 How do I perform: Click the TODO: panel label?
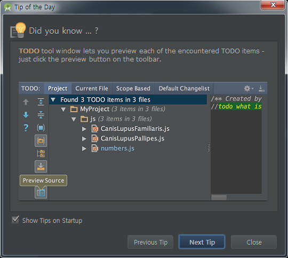click(30, 89)
